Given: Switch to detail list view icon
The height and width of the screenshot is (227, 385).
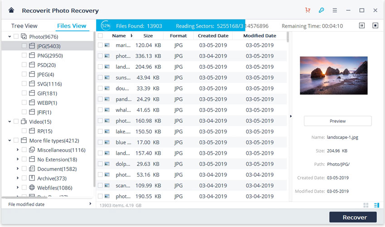Looking at the screenshot, I should (376, 205).
